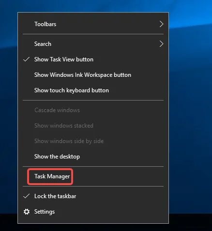Enable Show touch keyboard button

pyautogui.click(x=93, y=90)
